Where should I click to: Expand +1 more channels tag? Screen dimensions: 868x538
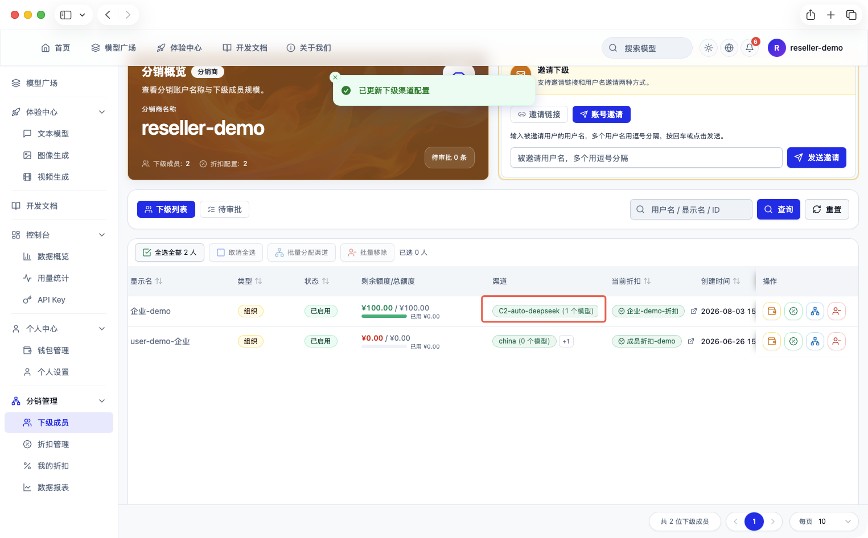click(566, 341)
